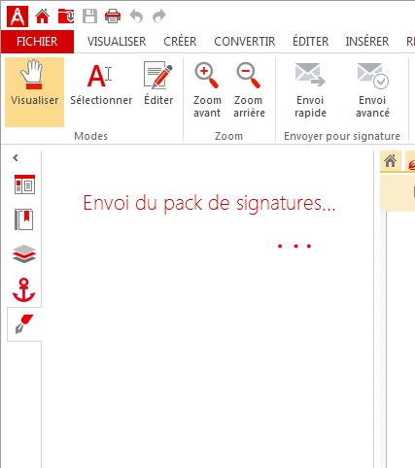The height and width of the screenshot is (468, 415).
Task: Choose the Éditer pencil mode
Action: pos(158,84)
